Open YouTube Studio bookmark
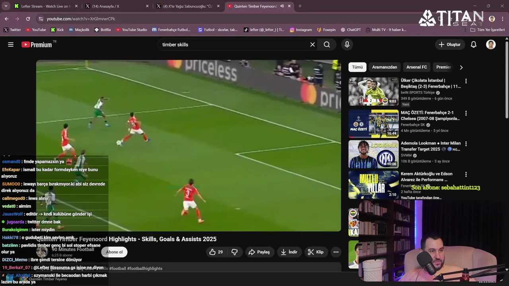Screen dimensions: 509x286 132,30
